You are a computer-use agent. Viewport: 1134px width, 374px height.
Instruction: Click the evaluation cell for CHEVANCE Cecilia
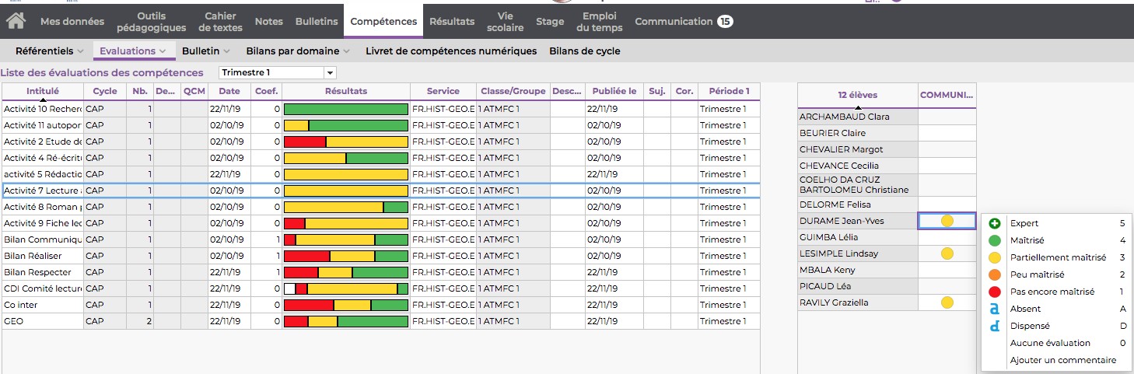tap(947, 166)
